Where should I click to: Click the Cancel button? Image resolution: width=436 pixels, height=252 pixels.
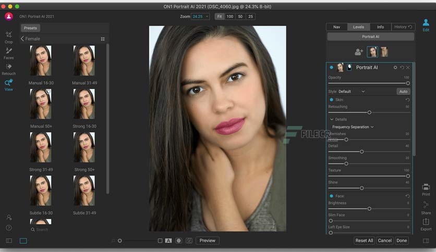click(384, 241)
